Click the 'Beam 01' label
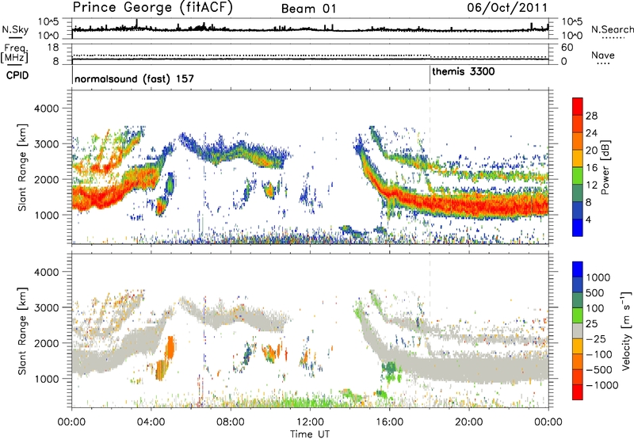This screenshot has width=634, height=439. click(x=308, y=9)
